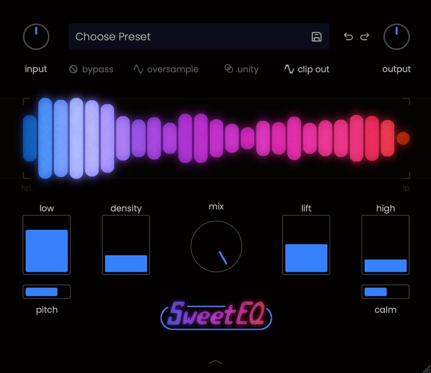Click the lift slider box

pos(306,245)
